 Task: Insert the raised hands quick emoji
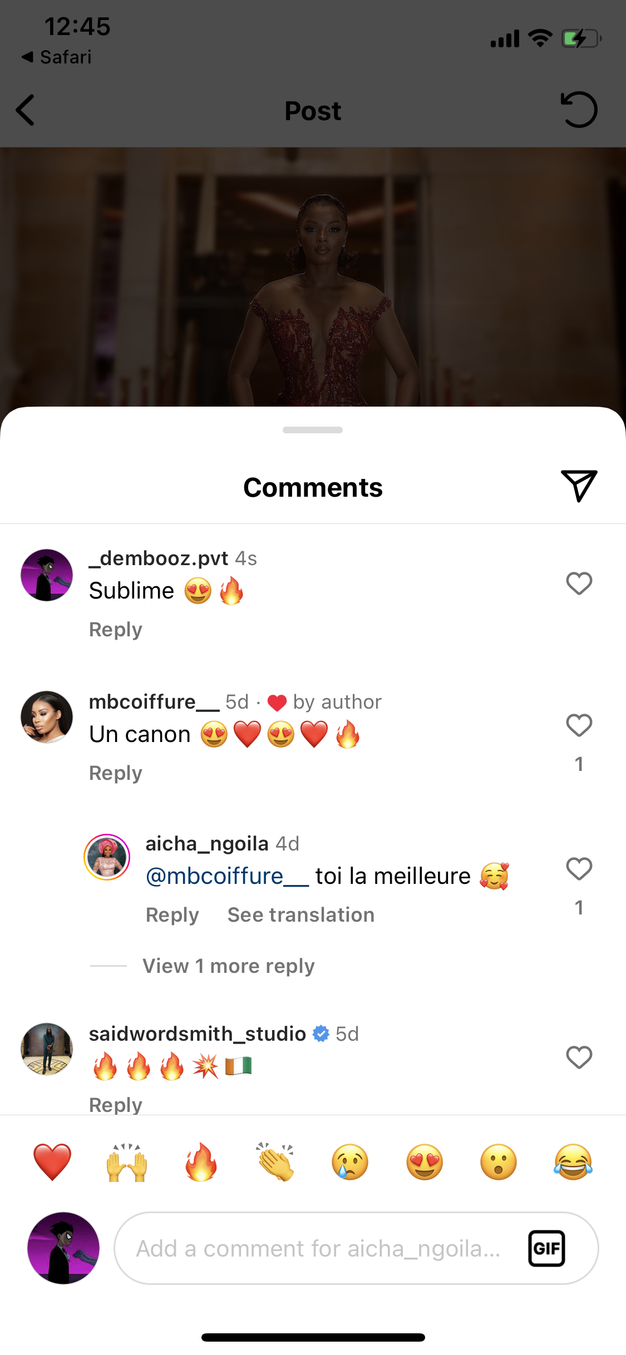point(127,1162)
